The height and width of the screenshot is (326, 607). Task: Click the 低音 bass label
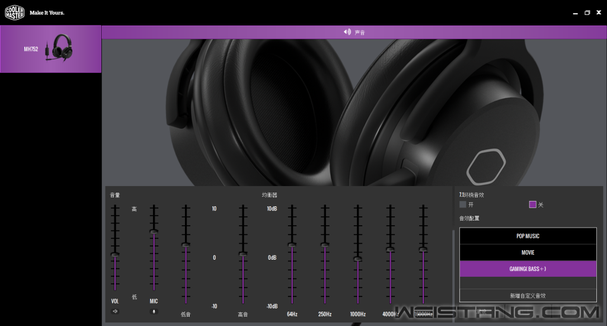[186, 314]
